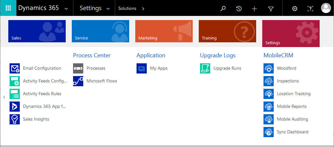Expand the chevron next to Solutions
Viewport: 334px width, 147px height.
pyautogui.click(x=143, y=9)
